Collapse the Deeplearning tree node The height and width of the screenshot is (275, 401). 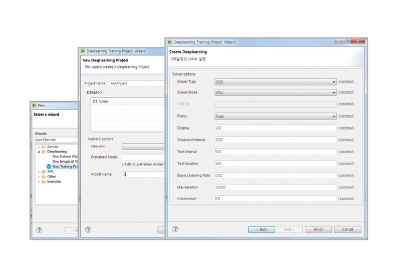coord(39,151)
